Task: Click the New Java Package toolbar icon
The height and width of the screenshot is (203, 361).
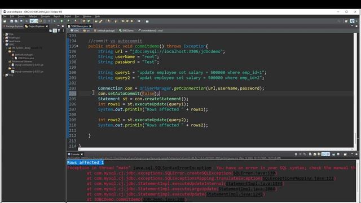Action: tap(84, 21)
